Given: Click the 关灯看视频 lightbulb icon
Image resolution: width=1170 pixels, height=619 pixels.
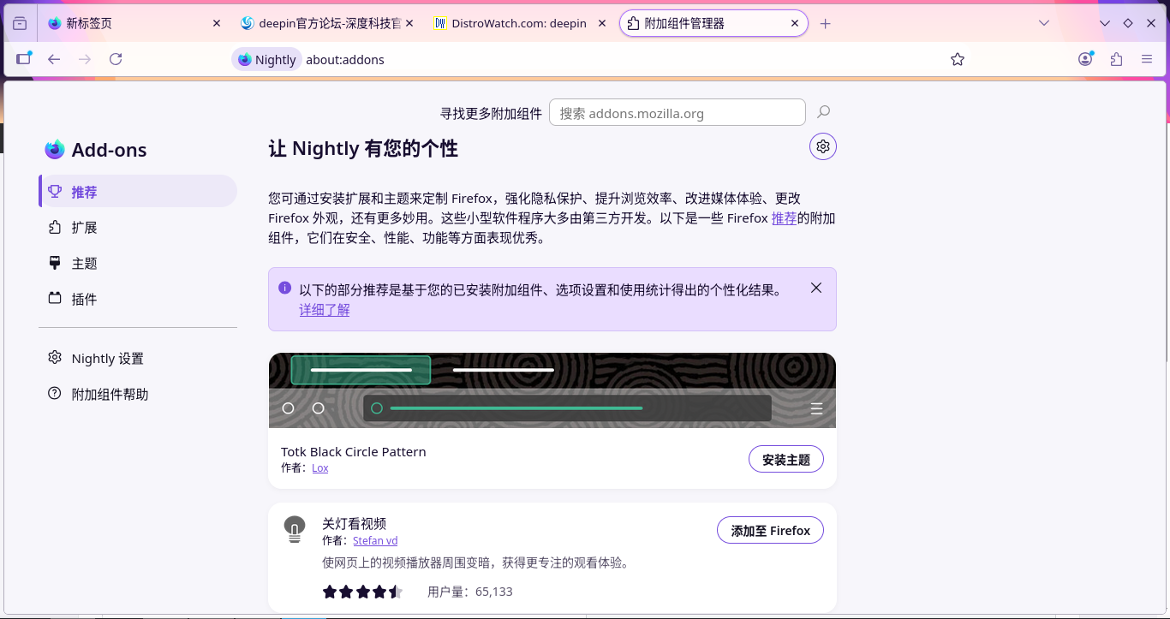Looking at the screenshot, I should click(x=295, y=530).
